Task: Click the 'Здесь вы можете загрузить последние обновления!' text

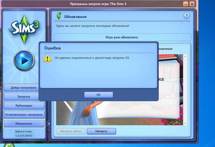Action: 92,26
